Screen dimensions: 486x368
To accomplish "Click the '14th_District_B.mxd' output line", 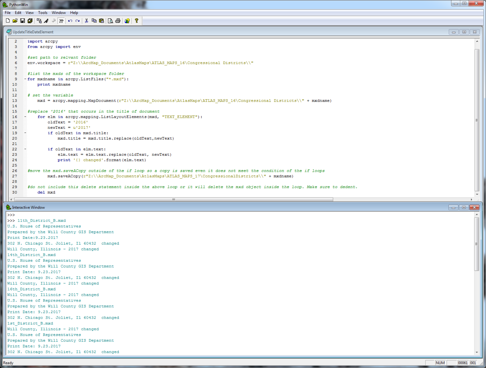I will click(31, 255).
